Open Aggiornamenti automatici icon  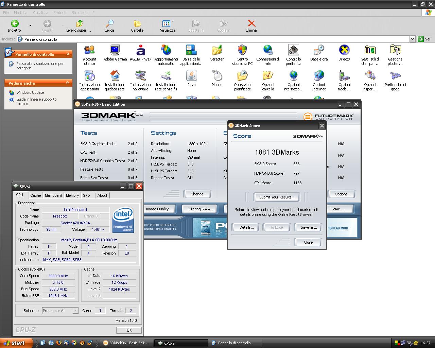(x=166, y=55)
